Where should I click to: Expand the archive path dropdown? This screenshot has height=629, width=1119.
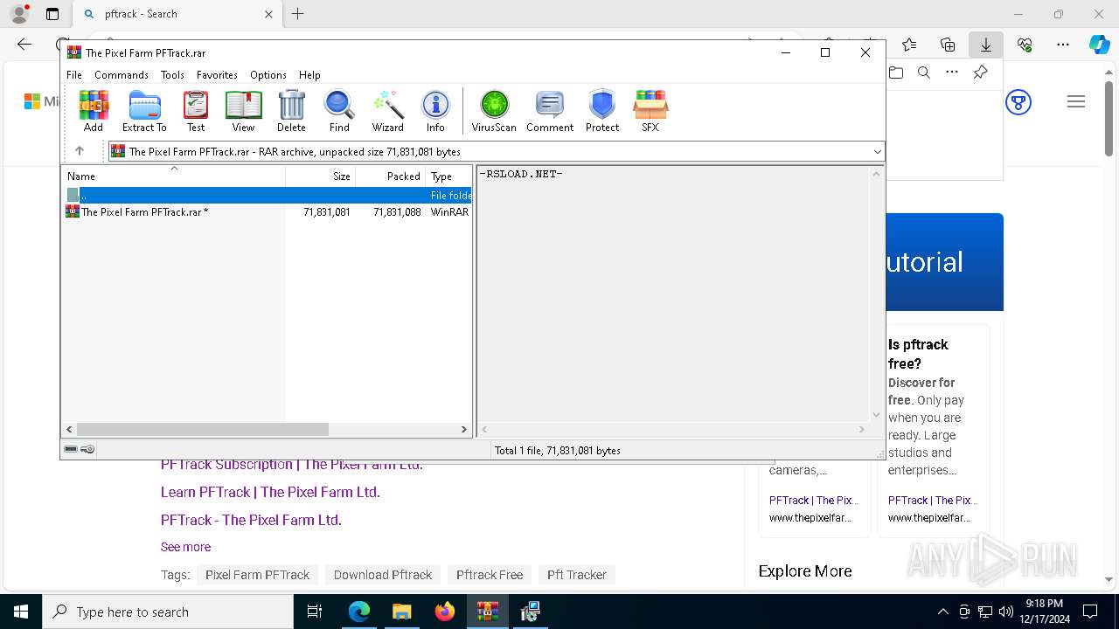tap(878, 152)
